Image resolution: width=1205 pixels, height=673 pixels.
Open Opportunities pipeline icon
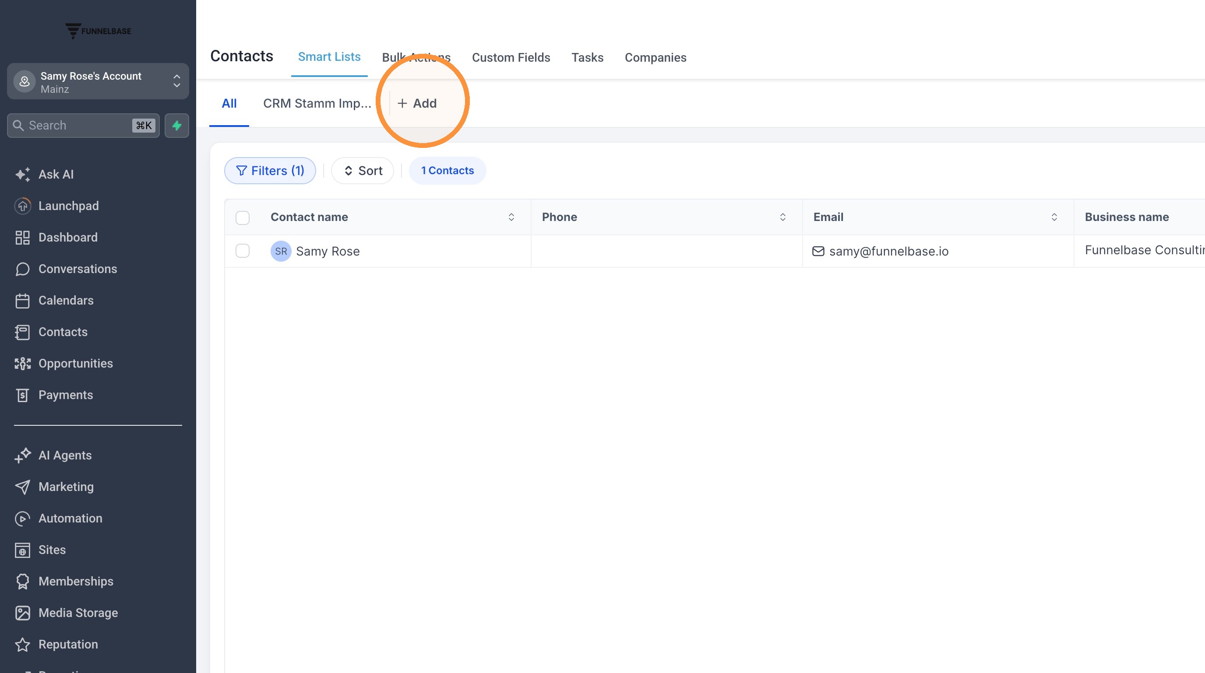pos(22,364)
